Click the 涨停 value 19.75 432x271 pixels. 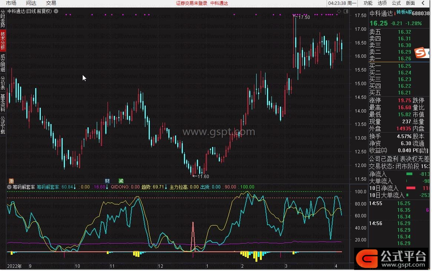[404, 100]
